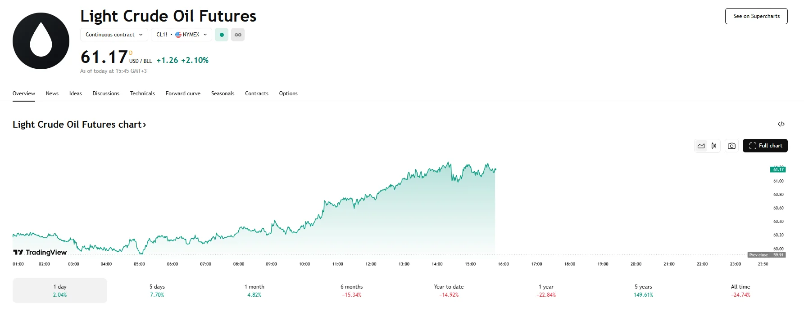Take a chart snapshot with the camera icon
Image resolution: width=804 pixels, height=316 pixels.
click(731, 146)
